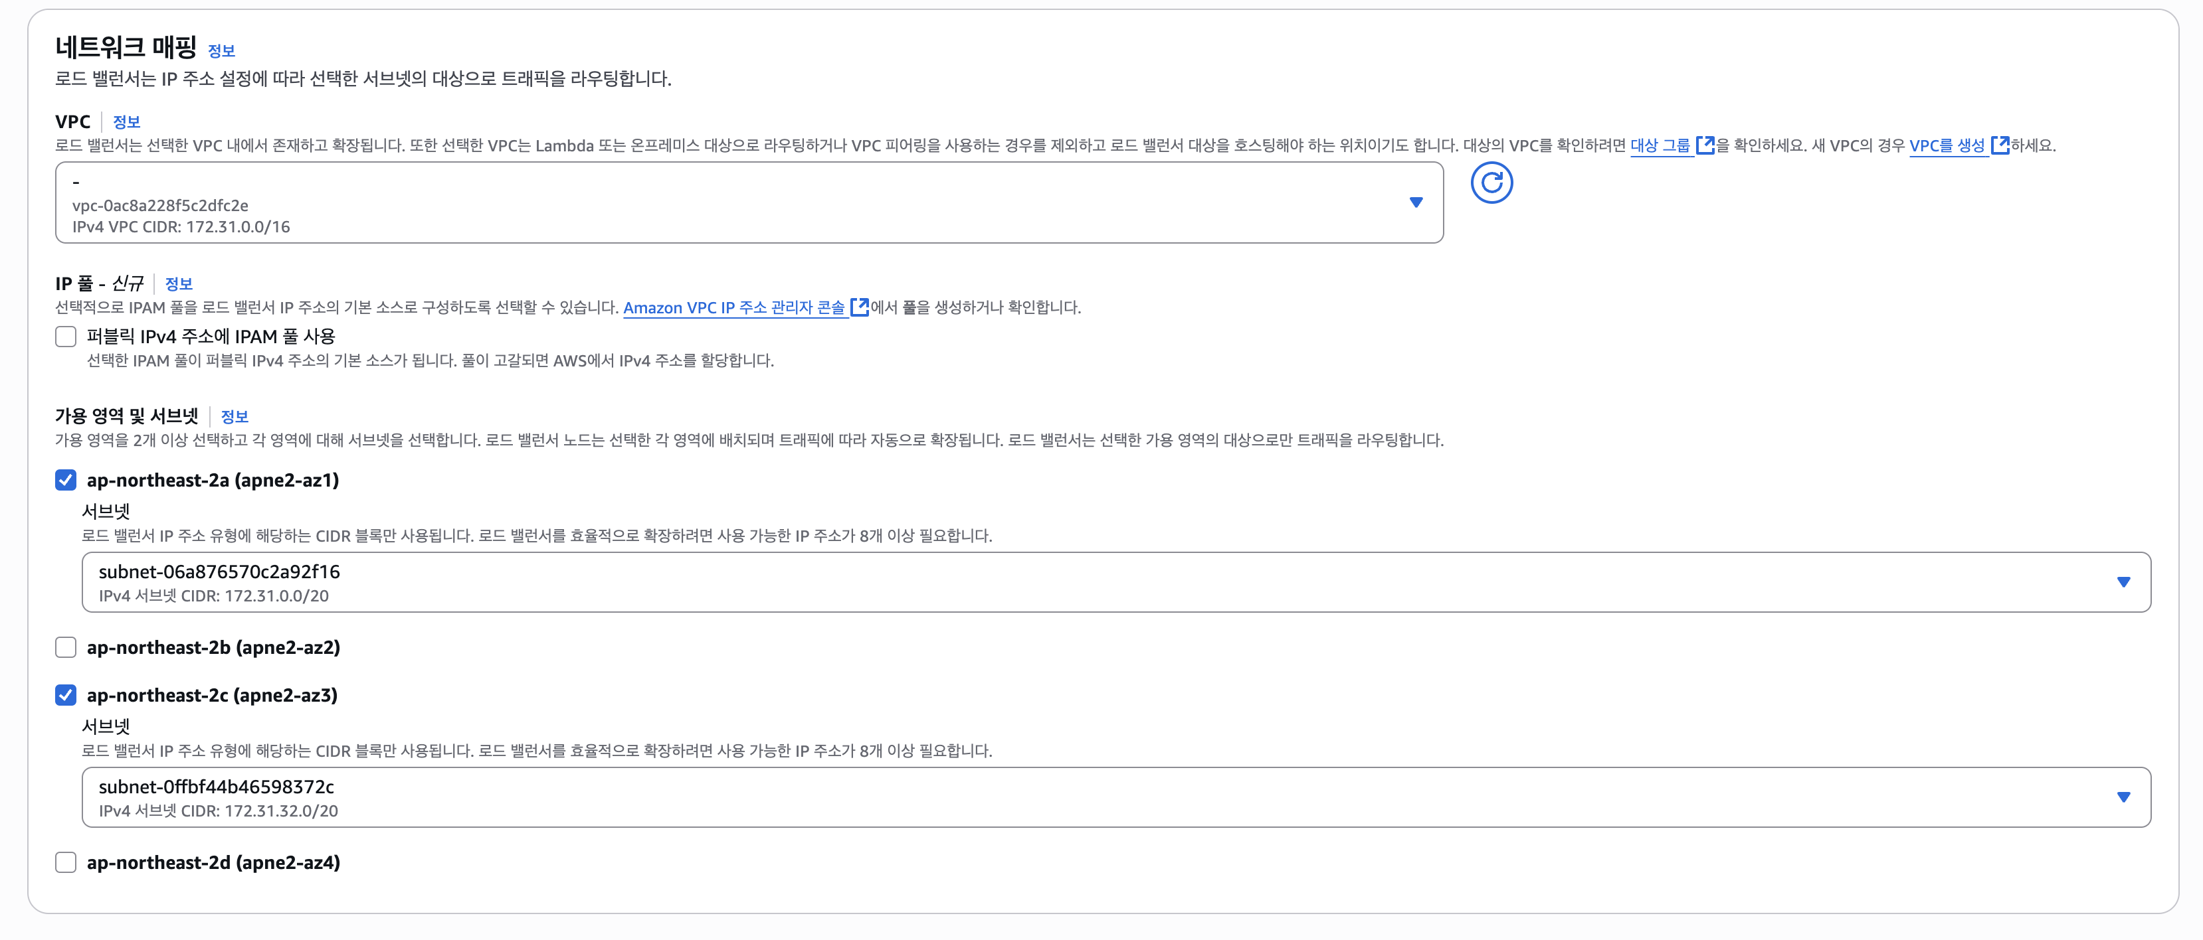Open 정보 link next to VPC label
The height and width of the screenshot is (940, 2203).
pyautogui.click(x=127, y=122)
